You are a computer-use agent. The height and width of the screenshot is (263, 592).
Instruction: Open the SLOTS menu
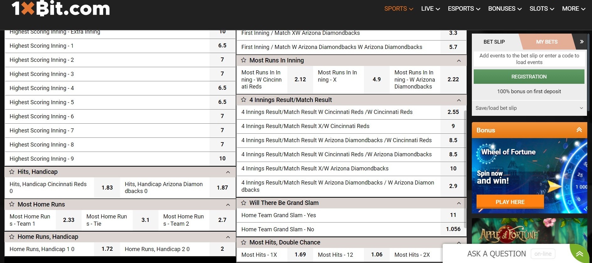(542, 9)
